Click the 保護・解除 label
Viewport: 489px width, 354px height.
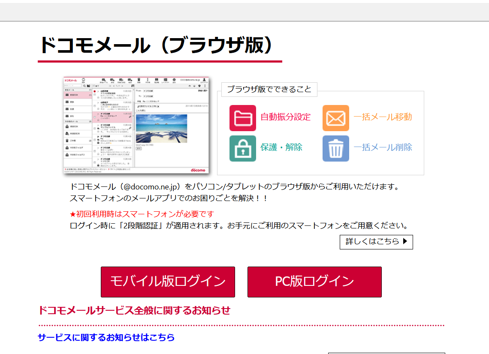pos(281,147)
